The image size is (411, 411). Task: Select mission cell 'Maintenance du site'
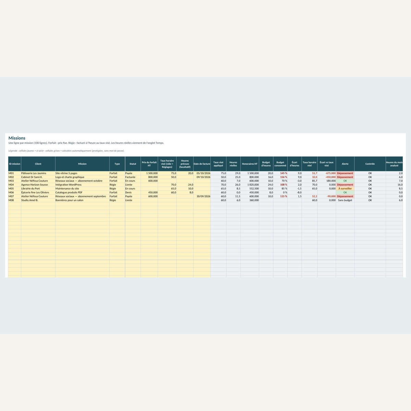[82, 189]
